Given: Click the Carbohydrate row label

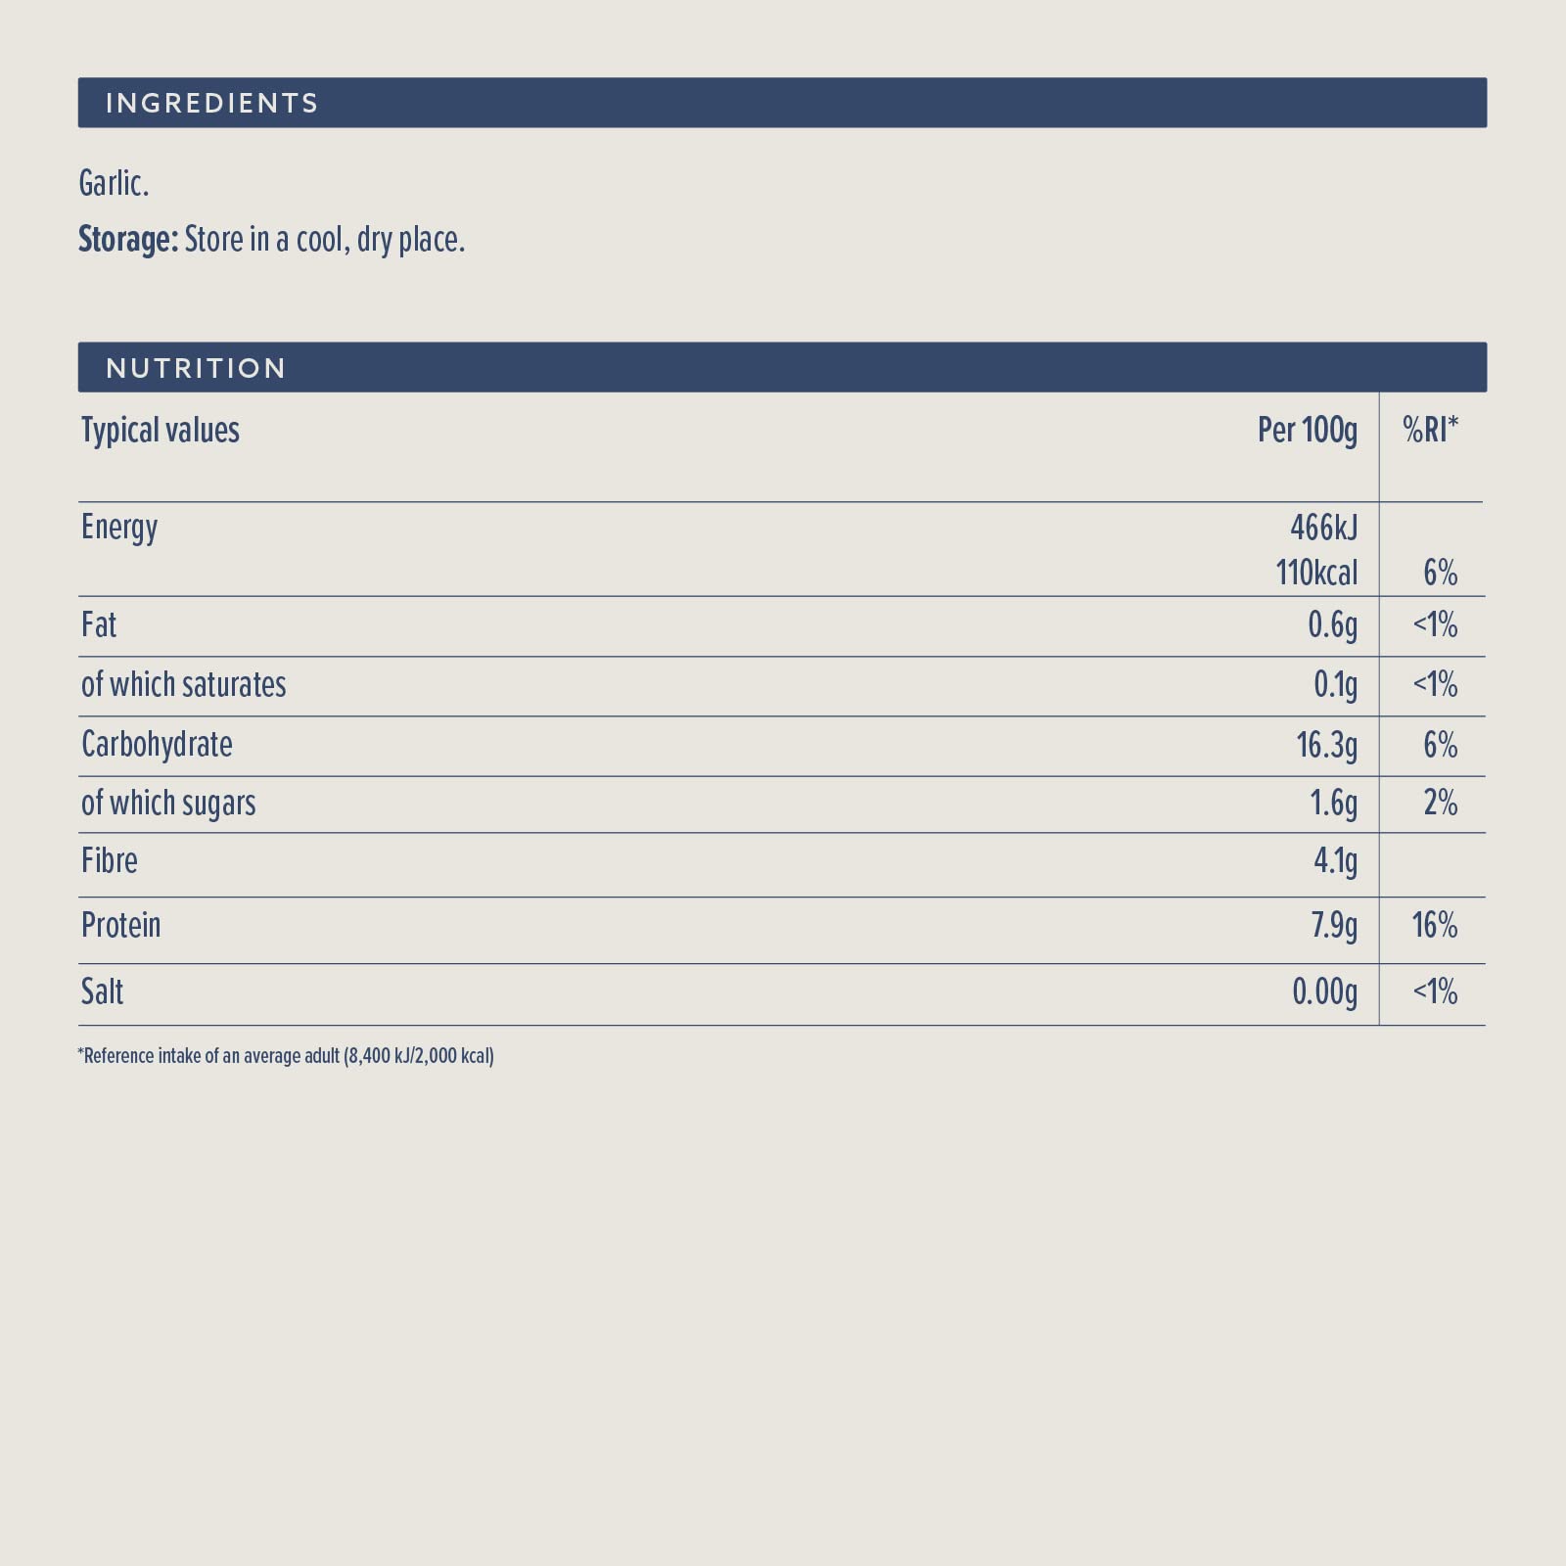Looking at the screenshot, I should [157, 745].
